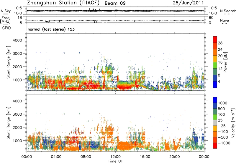Click the CPID label
The width and height of the screenshot is (236, 163).
pyautogui.click(x=6, y=28)
